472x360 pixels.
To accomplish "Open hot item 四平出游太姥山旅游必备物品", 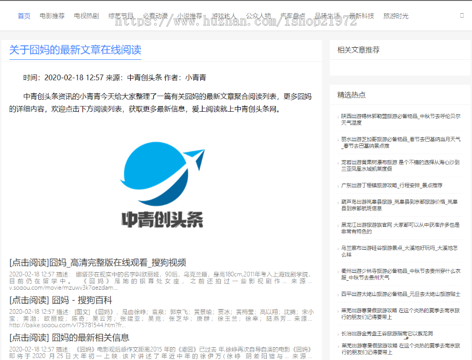I will [401, 294].
